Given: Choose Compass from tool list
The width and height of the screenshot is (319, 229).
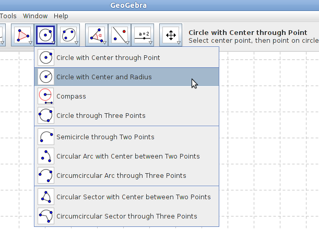Looking at the screenshot, I should click(126, 96).
